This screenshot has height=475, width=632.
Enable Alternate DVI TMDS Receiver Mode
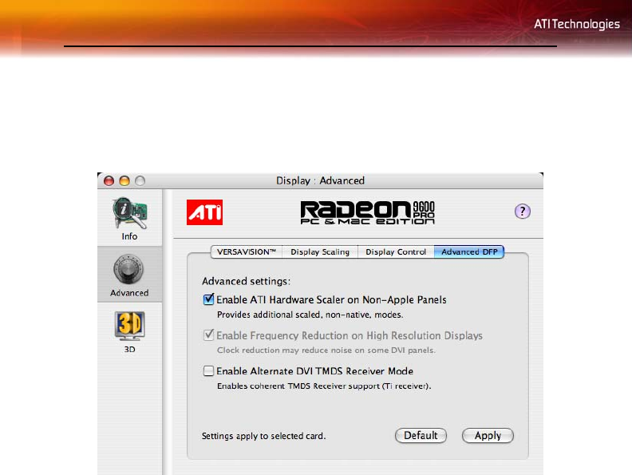pos(208,370)
